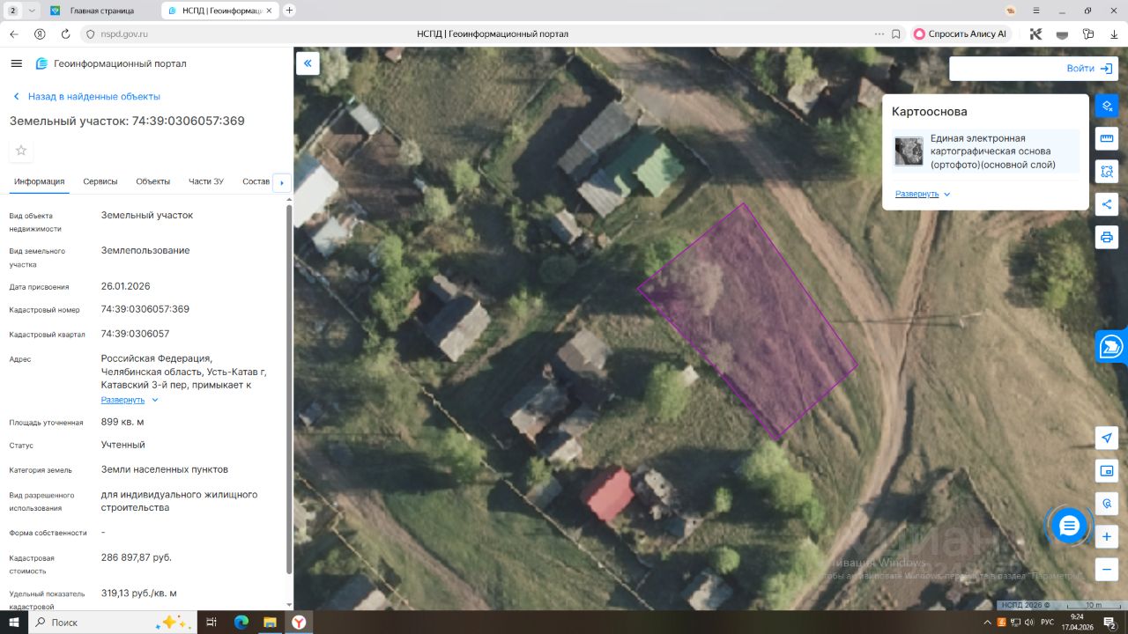Click the Землепользование value

145,250
